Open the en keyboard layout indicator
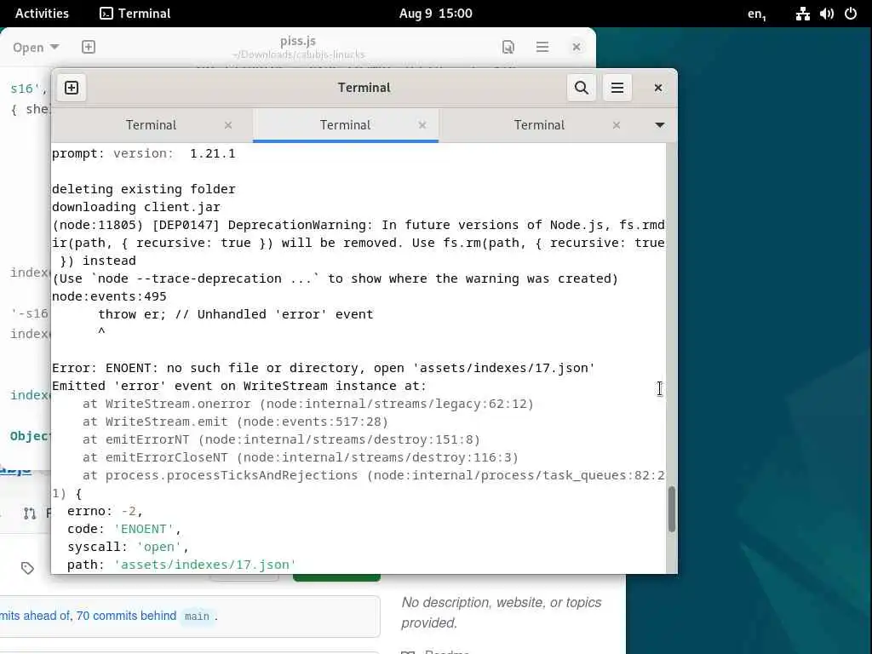Viewport: 872px width, 654px height. pos(756,14)
